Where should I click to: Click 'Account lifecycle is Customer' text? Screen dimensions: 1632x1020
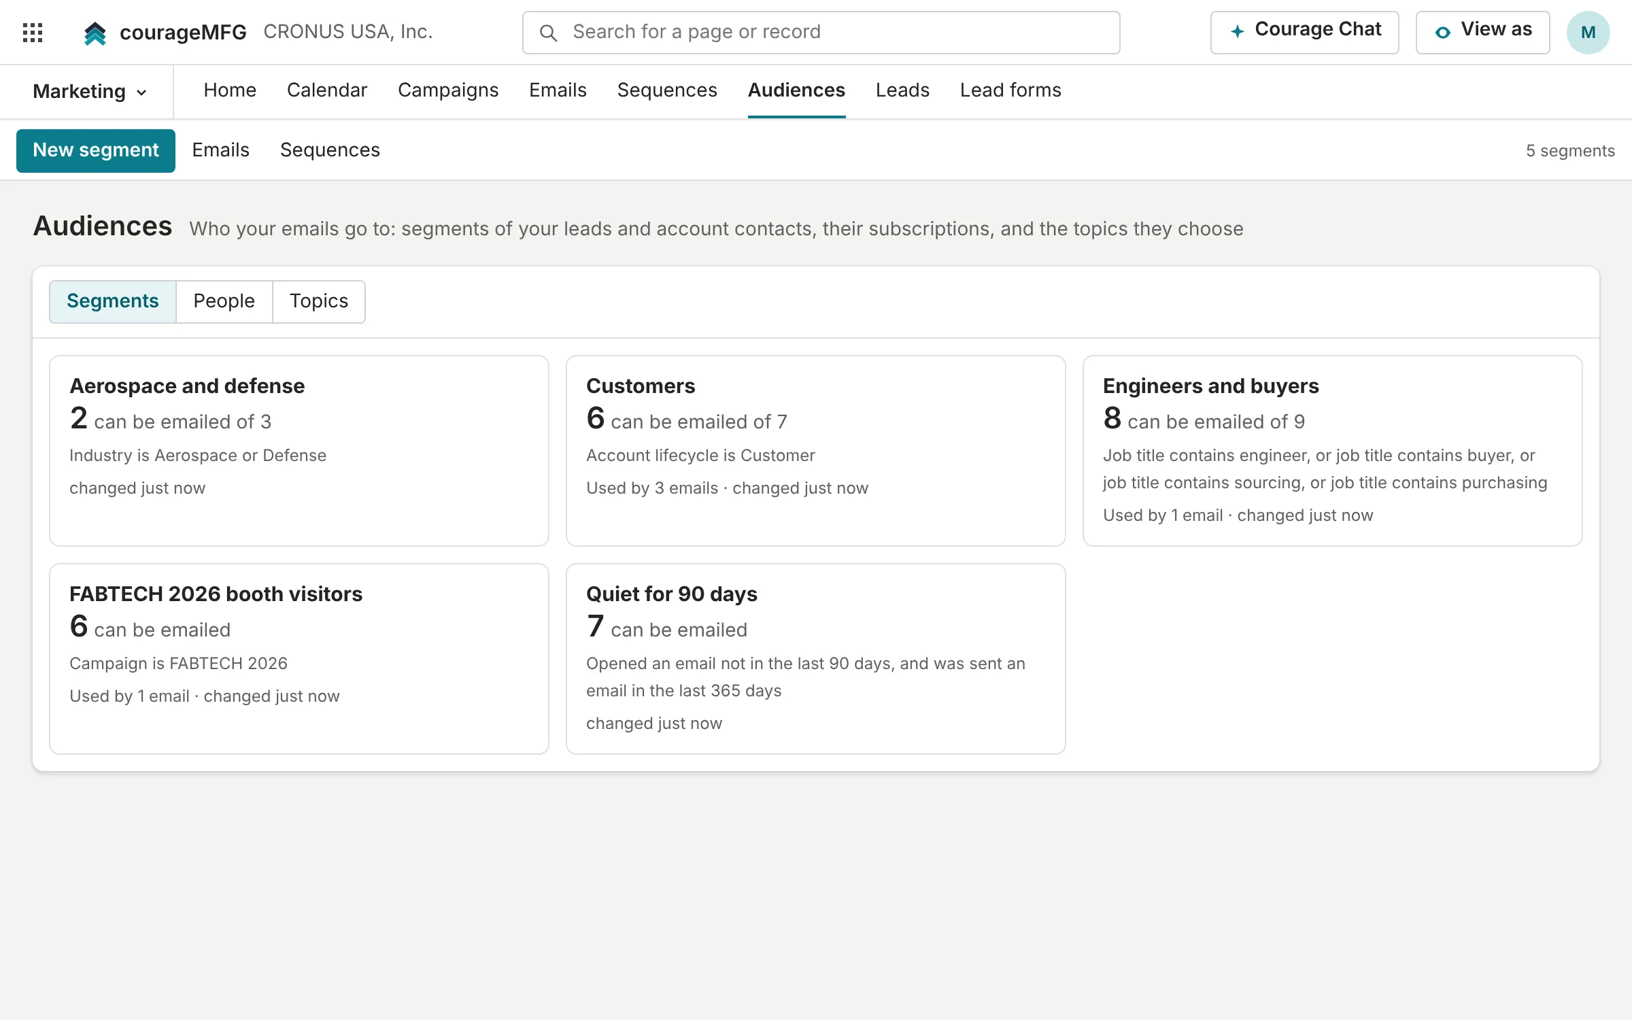coord(700,456)
